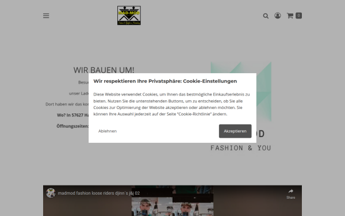Open the search magnifier icon

click(x=266, y=16)
